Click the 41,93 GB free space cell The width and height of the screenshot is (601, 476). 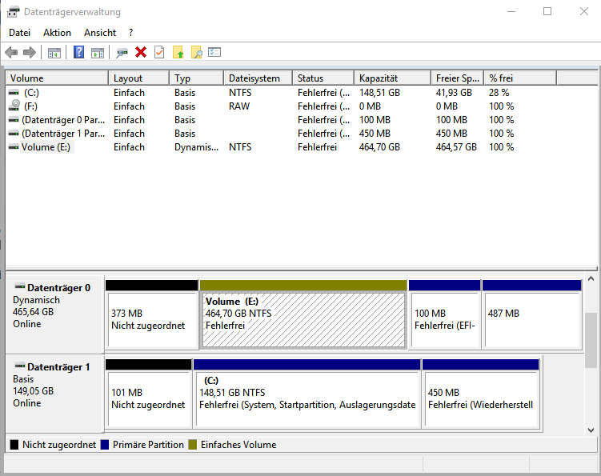point(454,93)
